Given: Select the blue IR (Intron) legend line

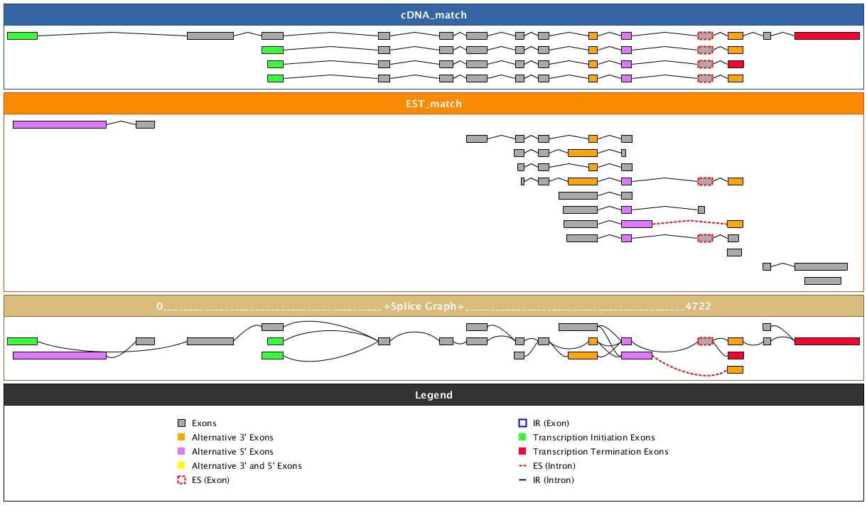Looking at the screenshot, I should (x=522, y=480).
